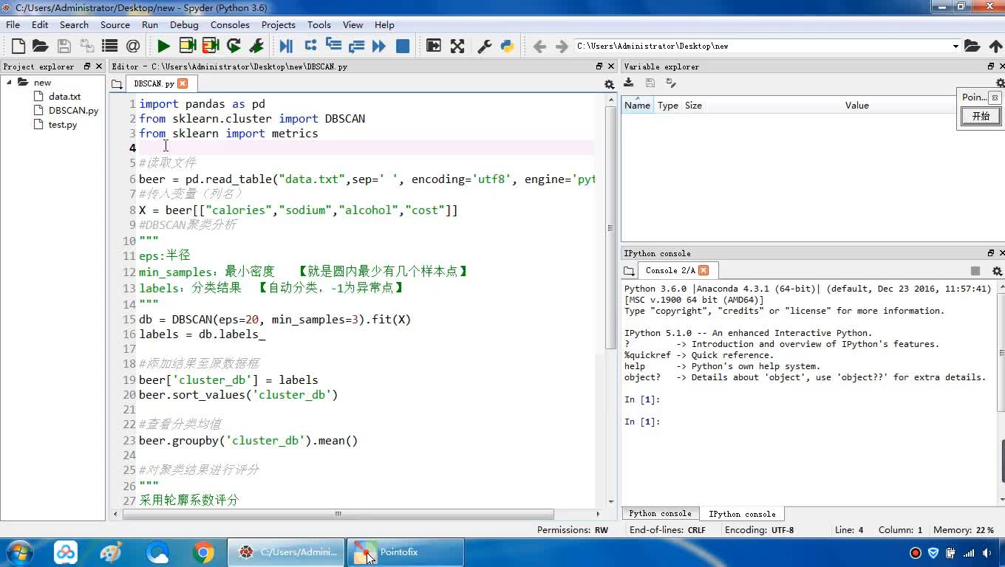Image resolution: width=1005 pixels, height=567 pixels.
Task: Close the DBSCAN.py editor tab
Action: 183,83
